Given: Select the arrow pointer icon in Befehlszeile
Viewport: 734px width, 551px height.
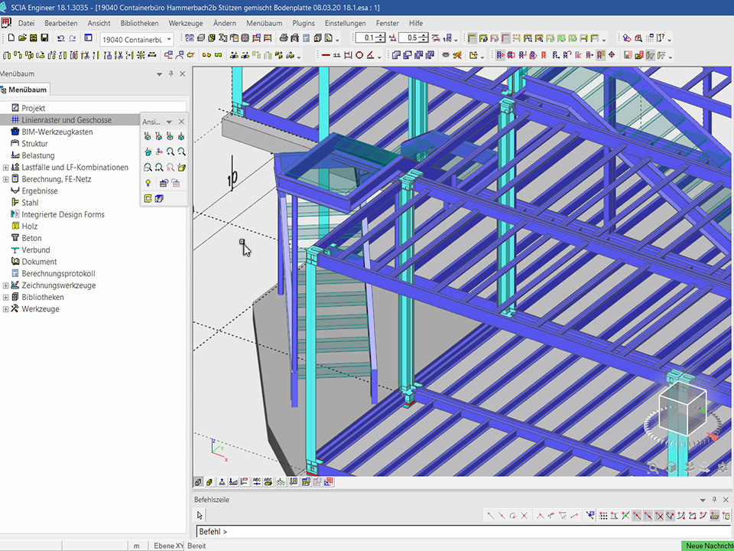Looking at the screenshot, I should tap(201, 516).
